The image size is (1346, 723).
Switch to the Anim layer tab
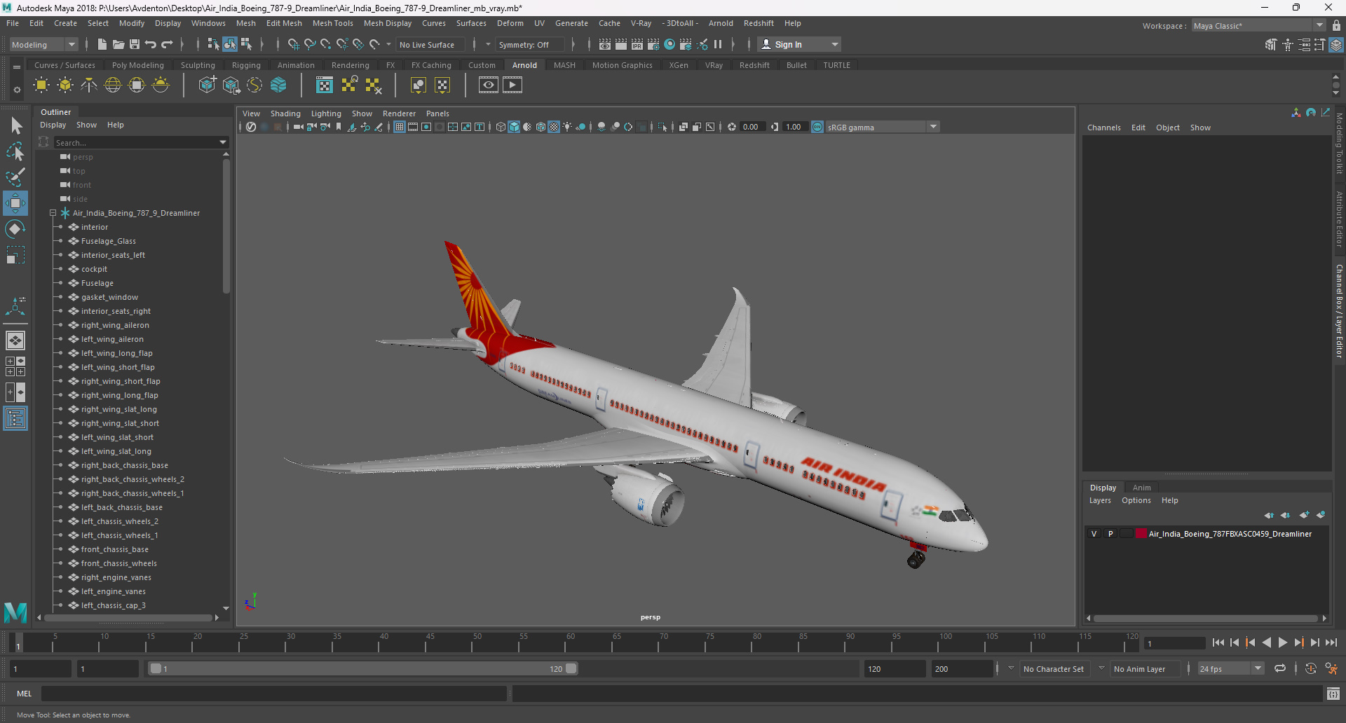1141,488
